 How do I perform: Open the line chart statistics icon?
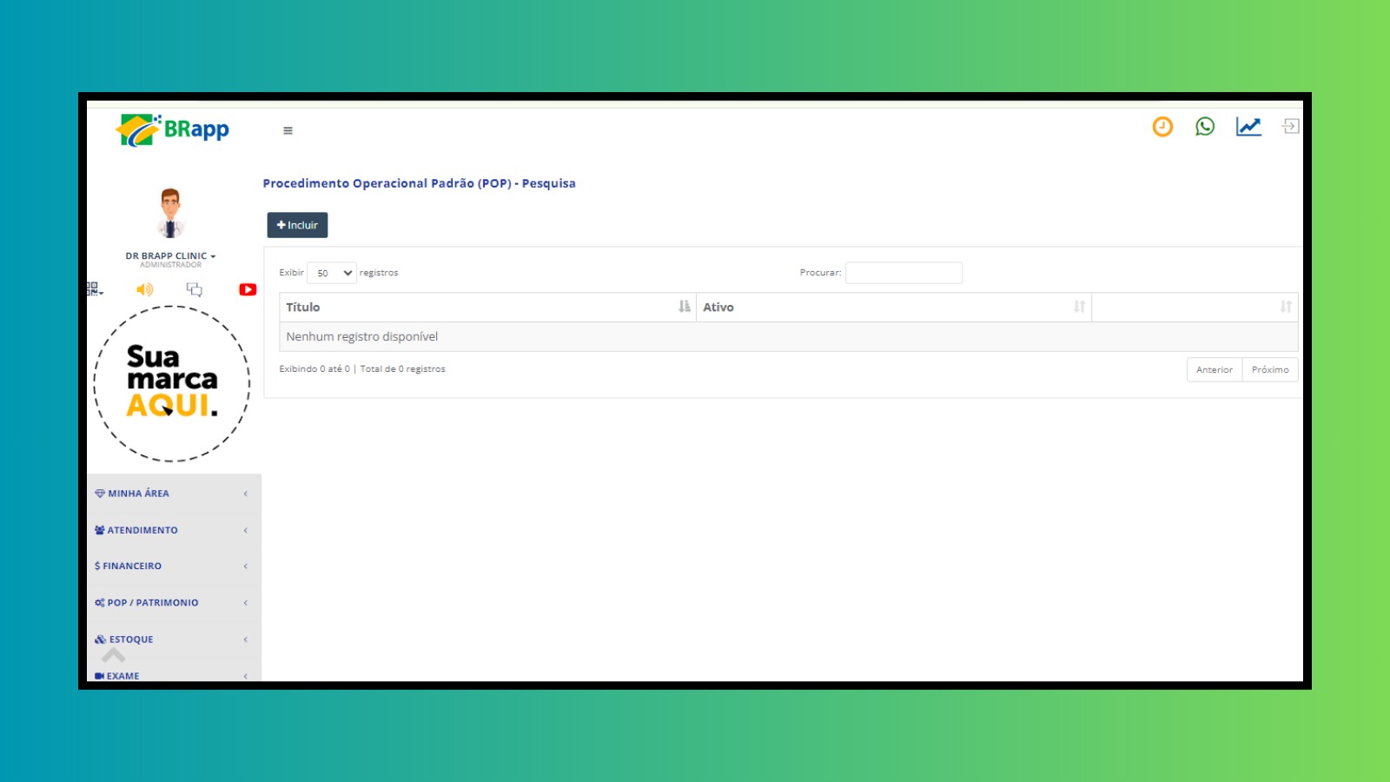click(1248, 127)
